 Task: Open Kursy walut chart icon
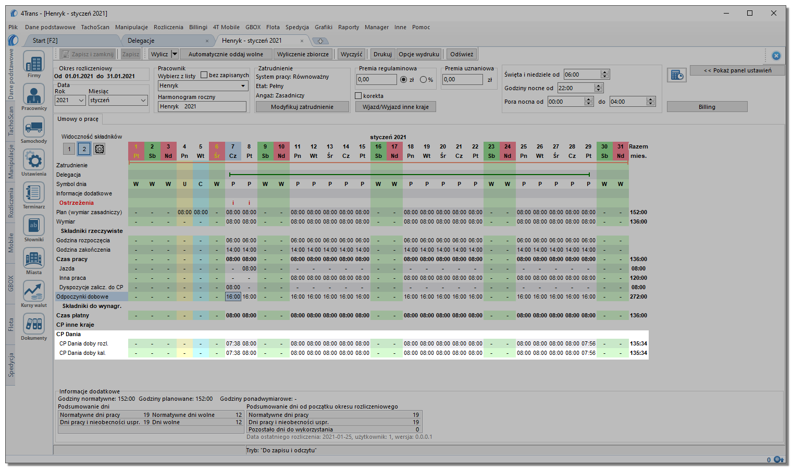[34, 292]
